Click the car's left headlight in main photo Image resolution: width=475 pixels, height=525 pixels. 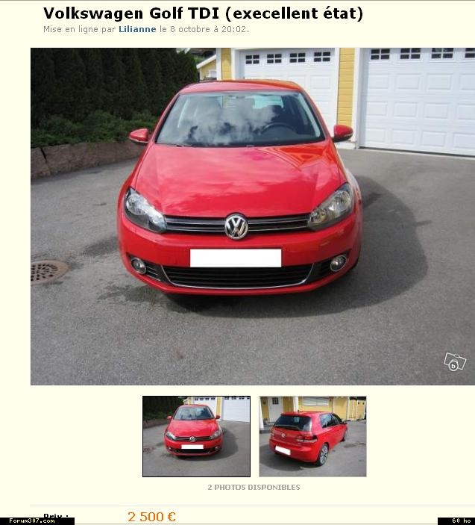pyautogui.click(x=145, y=211)
